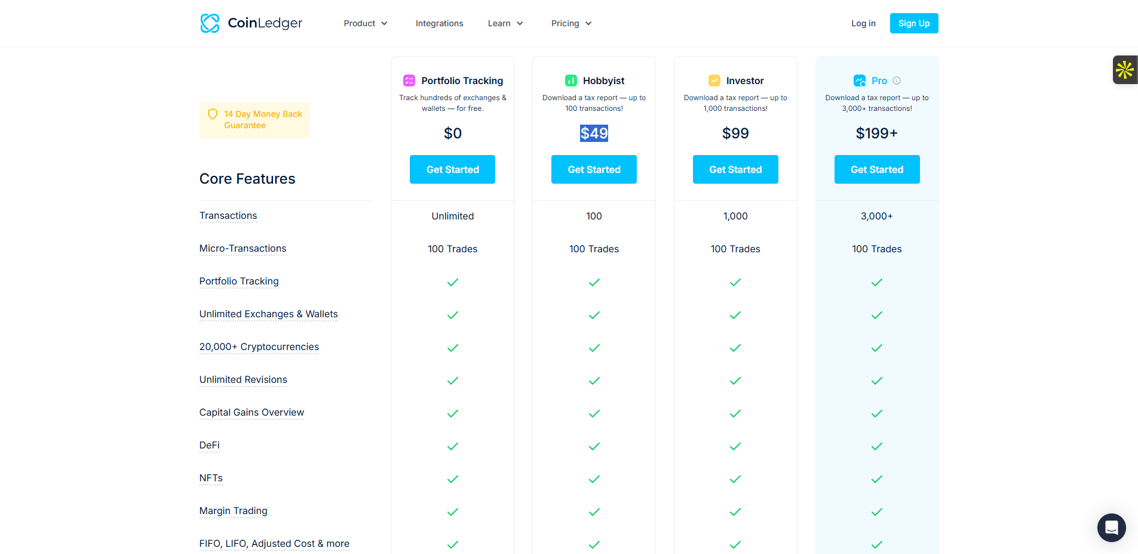Get Started with the Pro plan

point(877,169)
